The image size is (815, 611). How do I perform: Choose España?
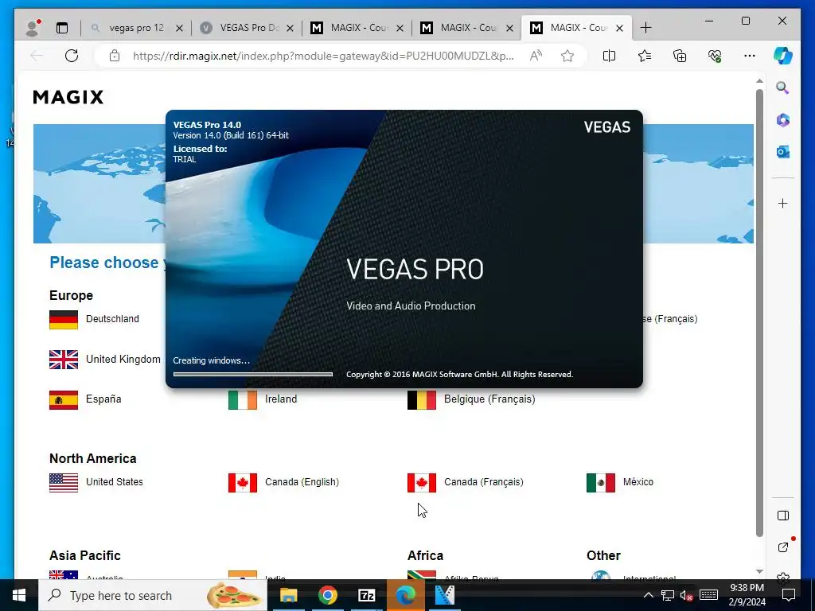pos(103,399)
